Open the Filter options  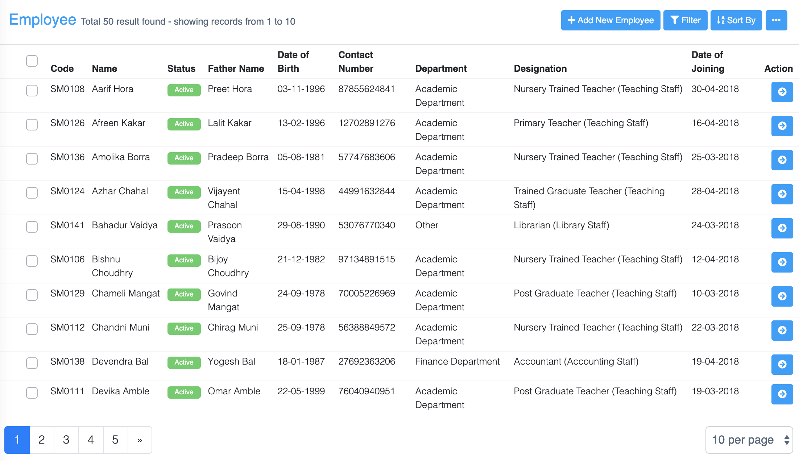[x=685, y=20]
